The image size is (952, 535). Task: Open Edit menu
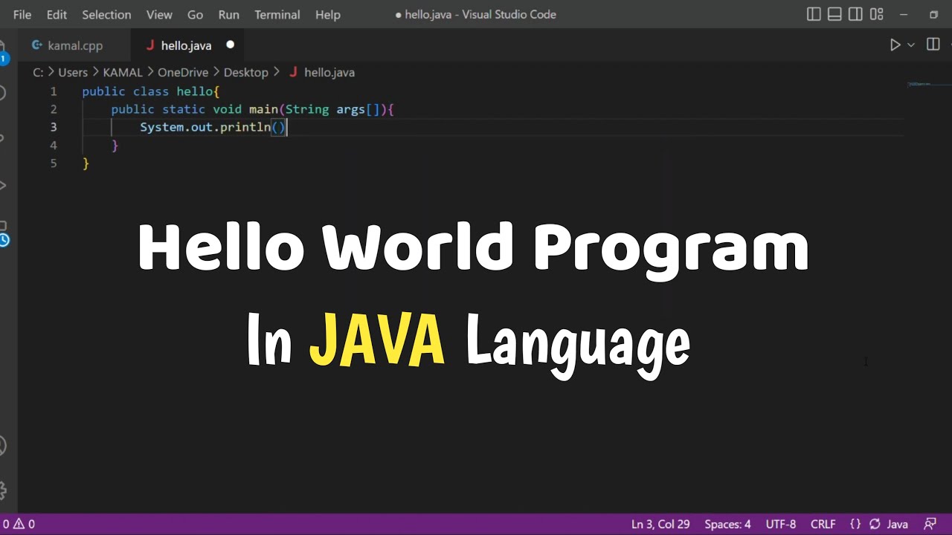57,14
